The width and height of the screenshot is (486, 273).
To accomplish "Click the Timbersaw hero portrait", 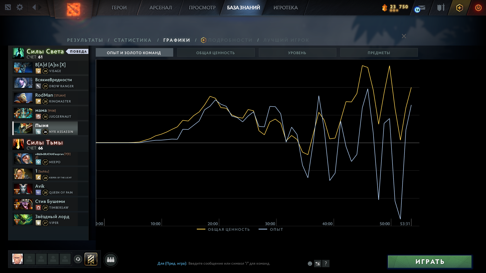I will [x=23, y=204].
